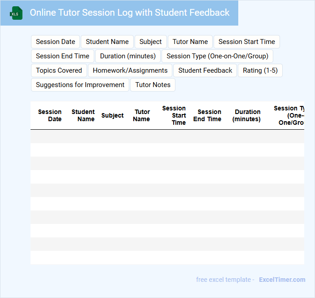315x298 pixels.
Task: Click the green XLS file icon
Action: click(x=16, y=13)
